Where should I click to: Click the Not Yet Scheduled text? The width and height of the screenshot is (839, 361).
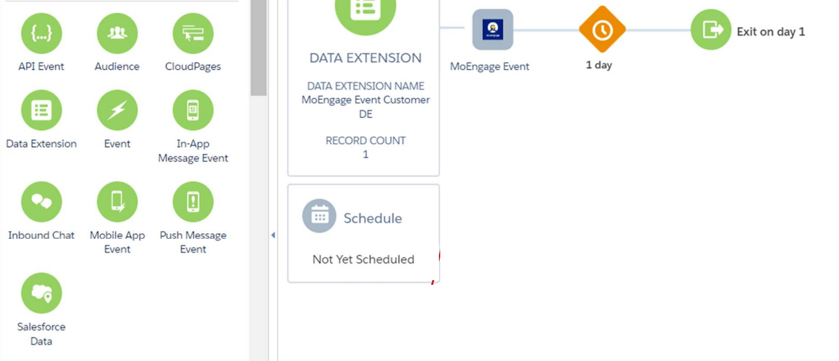[x=363, y=259]
